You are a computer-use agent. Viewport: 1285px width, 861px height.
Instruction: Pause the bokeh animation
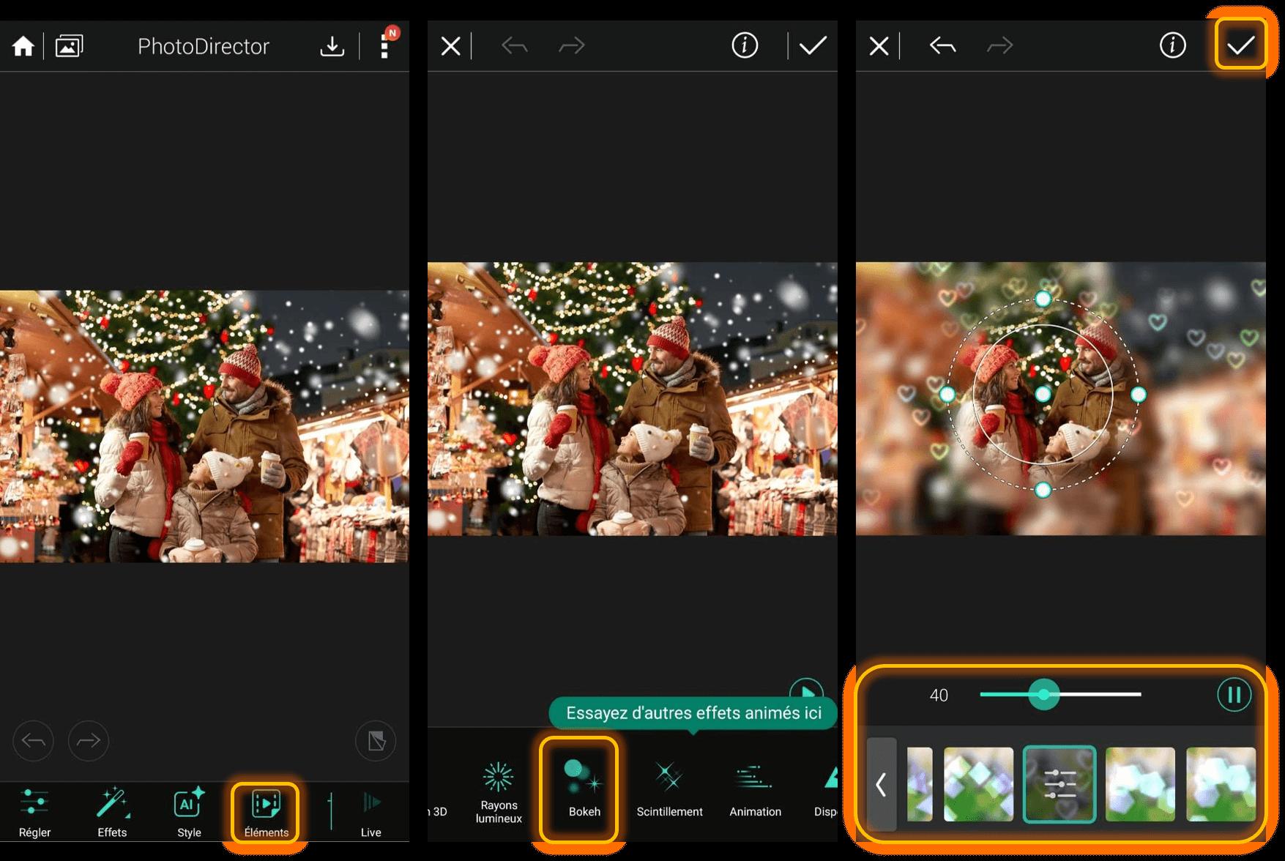(x=1234, y=695)
